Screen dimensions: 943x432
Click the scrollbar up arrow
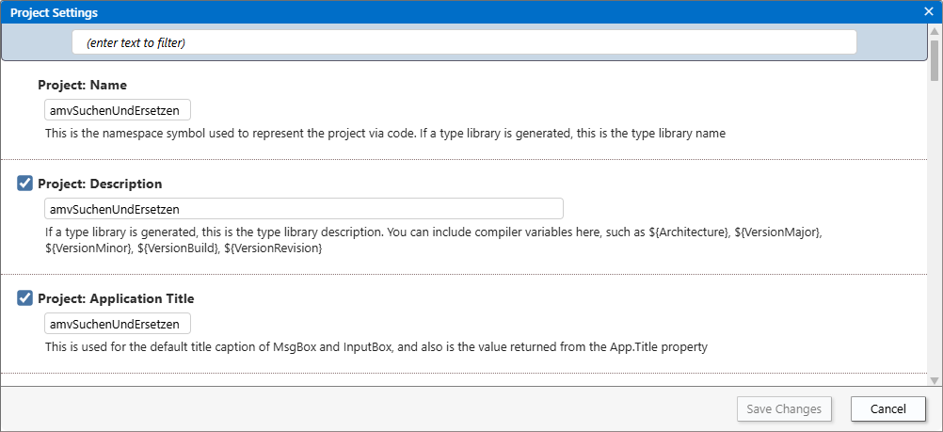pos(934,31)
